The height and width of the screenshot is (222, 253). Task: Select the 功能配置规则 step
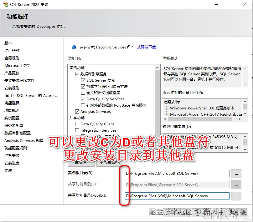(16, 148)
